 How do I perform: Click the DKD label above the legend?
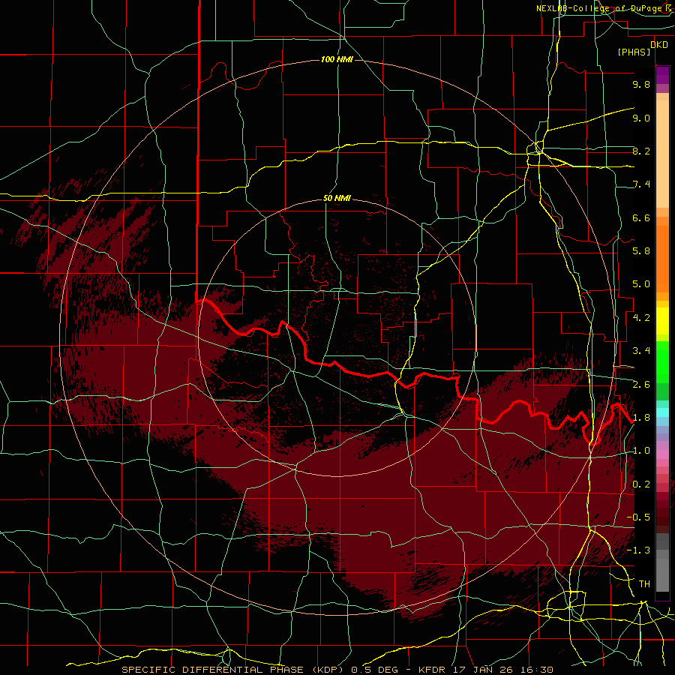(x=659, y=45)
